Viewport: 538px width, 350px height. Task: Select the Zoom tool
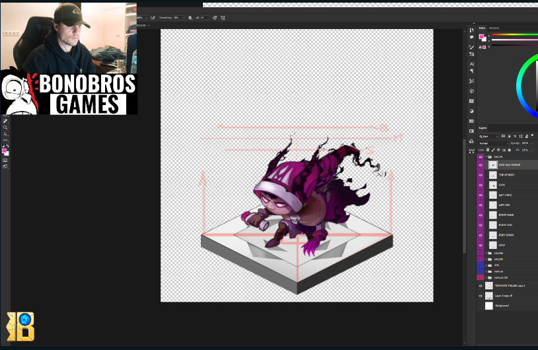click(x=5, y=127)
